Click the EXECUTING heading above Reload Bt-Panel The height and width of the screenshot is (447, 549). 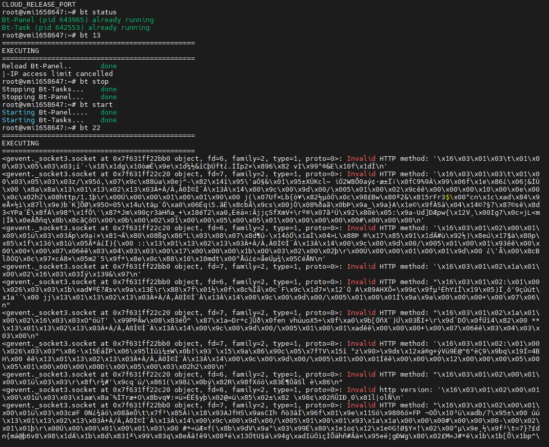21,51
